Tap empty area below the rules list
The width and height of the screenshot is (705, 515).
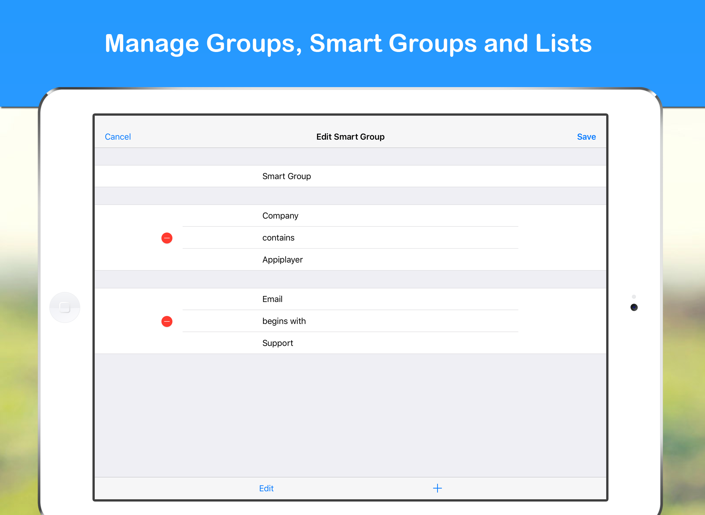point(350,413)
